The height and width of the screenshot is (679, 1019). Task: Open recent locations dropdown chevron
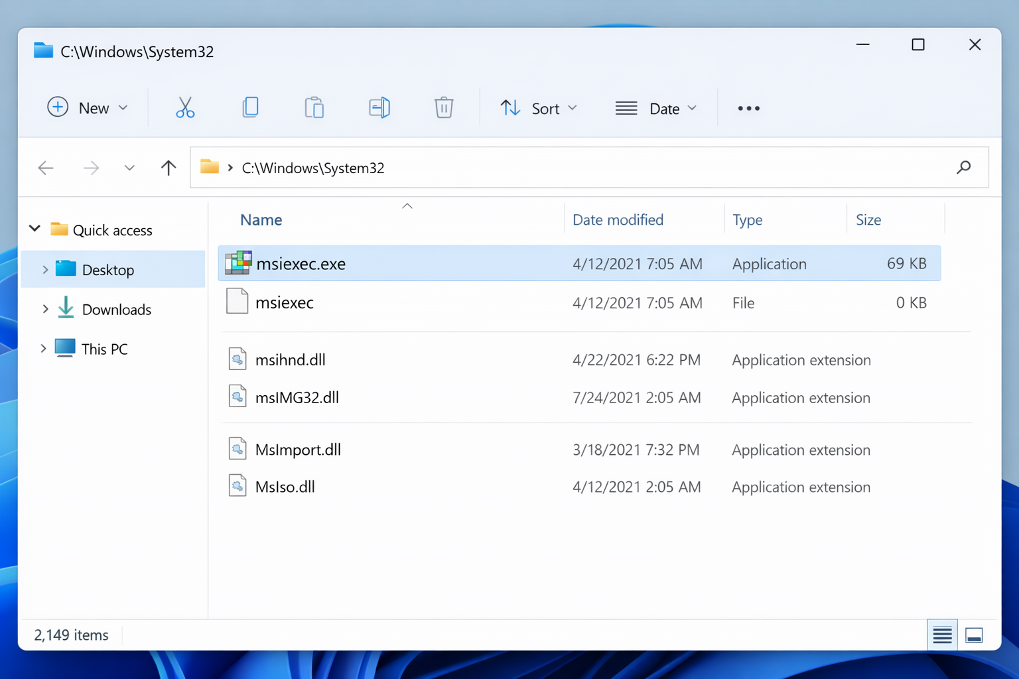(x=129, y=168)
